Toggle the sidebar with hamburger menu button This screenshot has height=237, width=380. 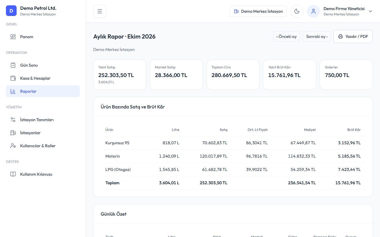click(100, 11)
